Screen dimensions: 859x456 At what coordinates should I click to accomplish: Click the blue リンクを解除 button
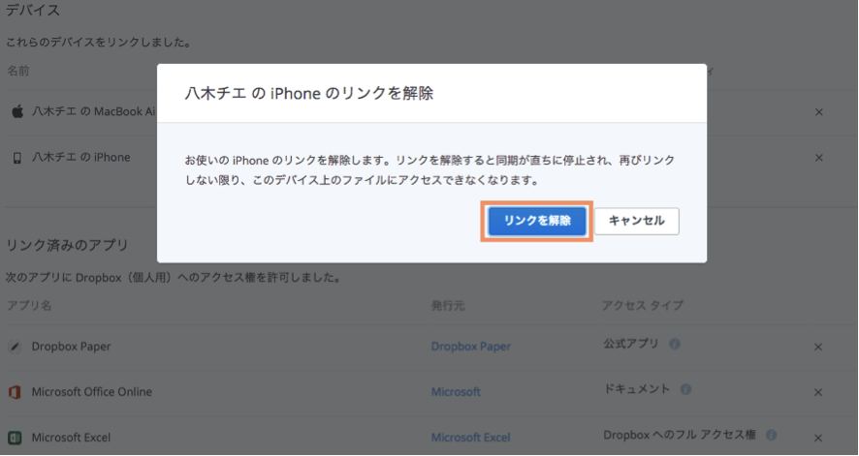(x=537, y=221)
